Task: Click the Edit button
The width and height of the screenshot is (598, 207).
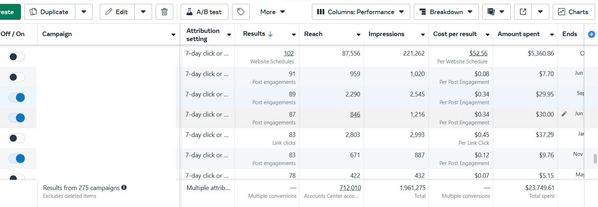Action: coord(117,12)
